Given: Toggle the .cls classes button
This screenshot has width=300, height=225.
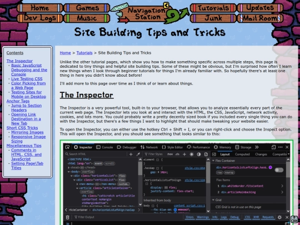Looking at the screenshot, I should click(177, 154).
